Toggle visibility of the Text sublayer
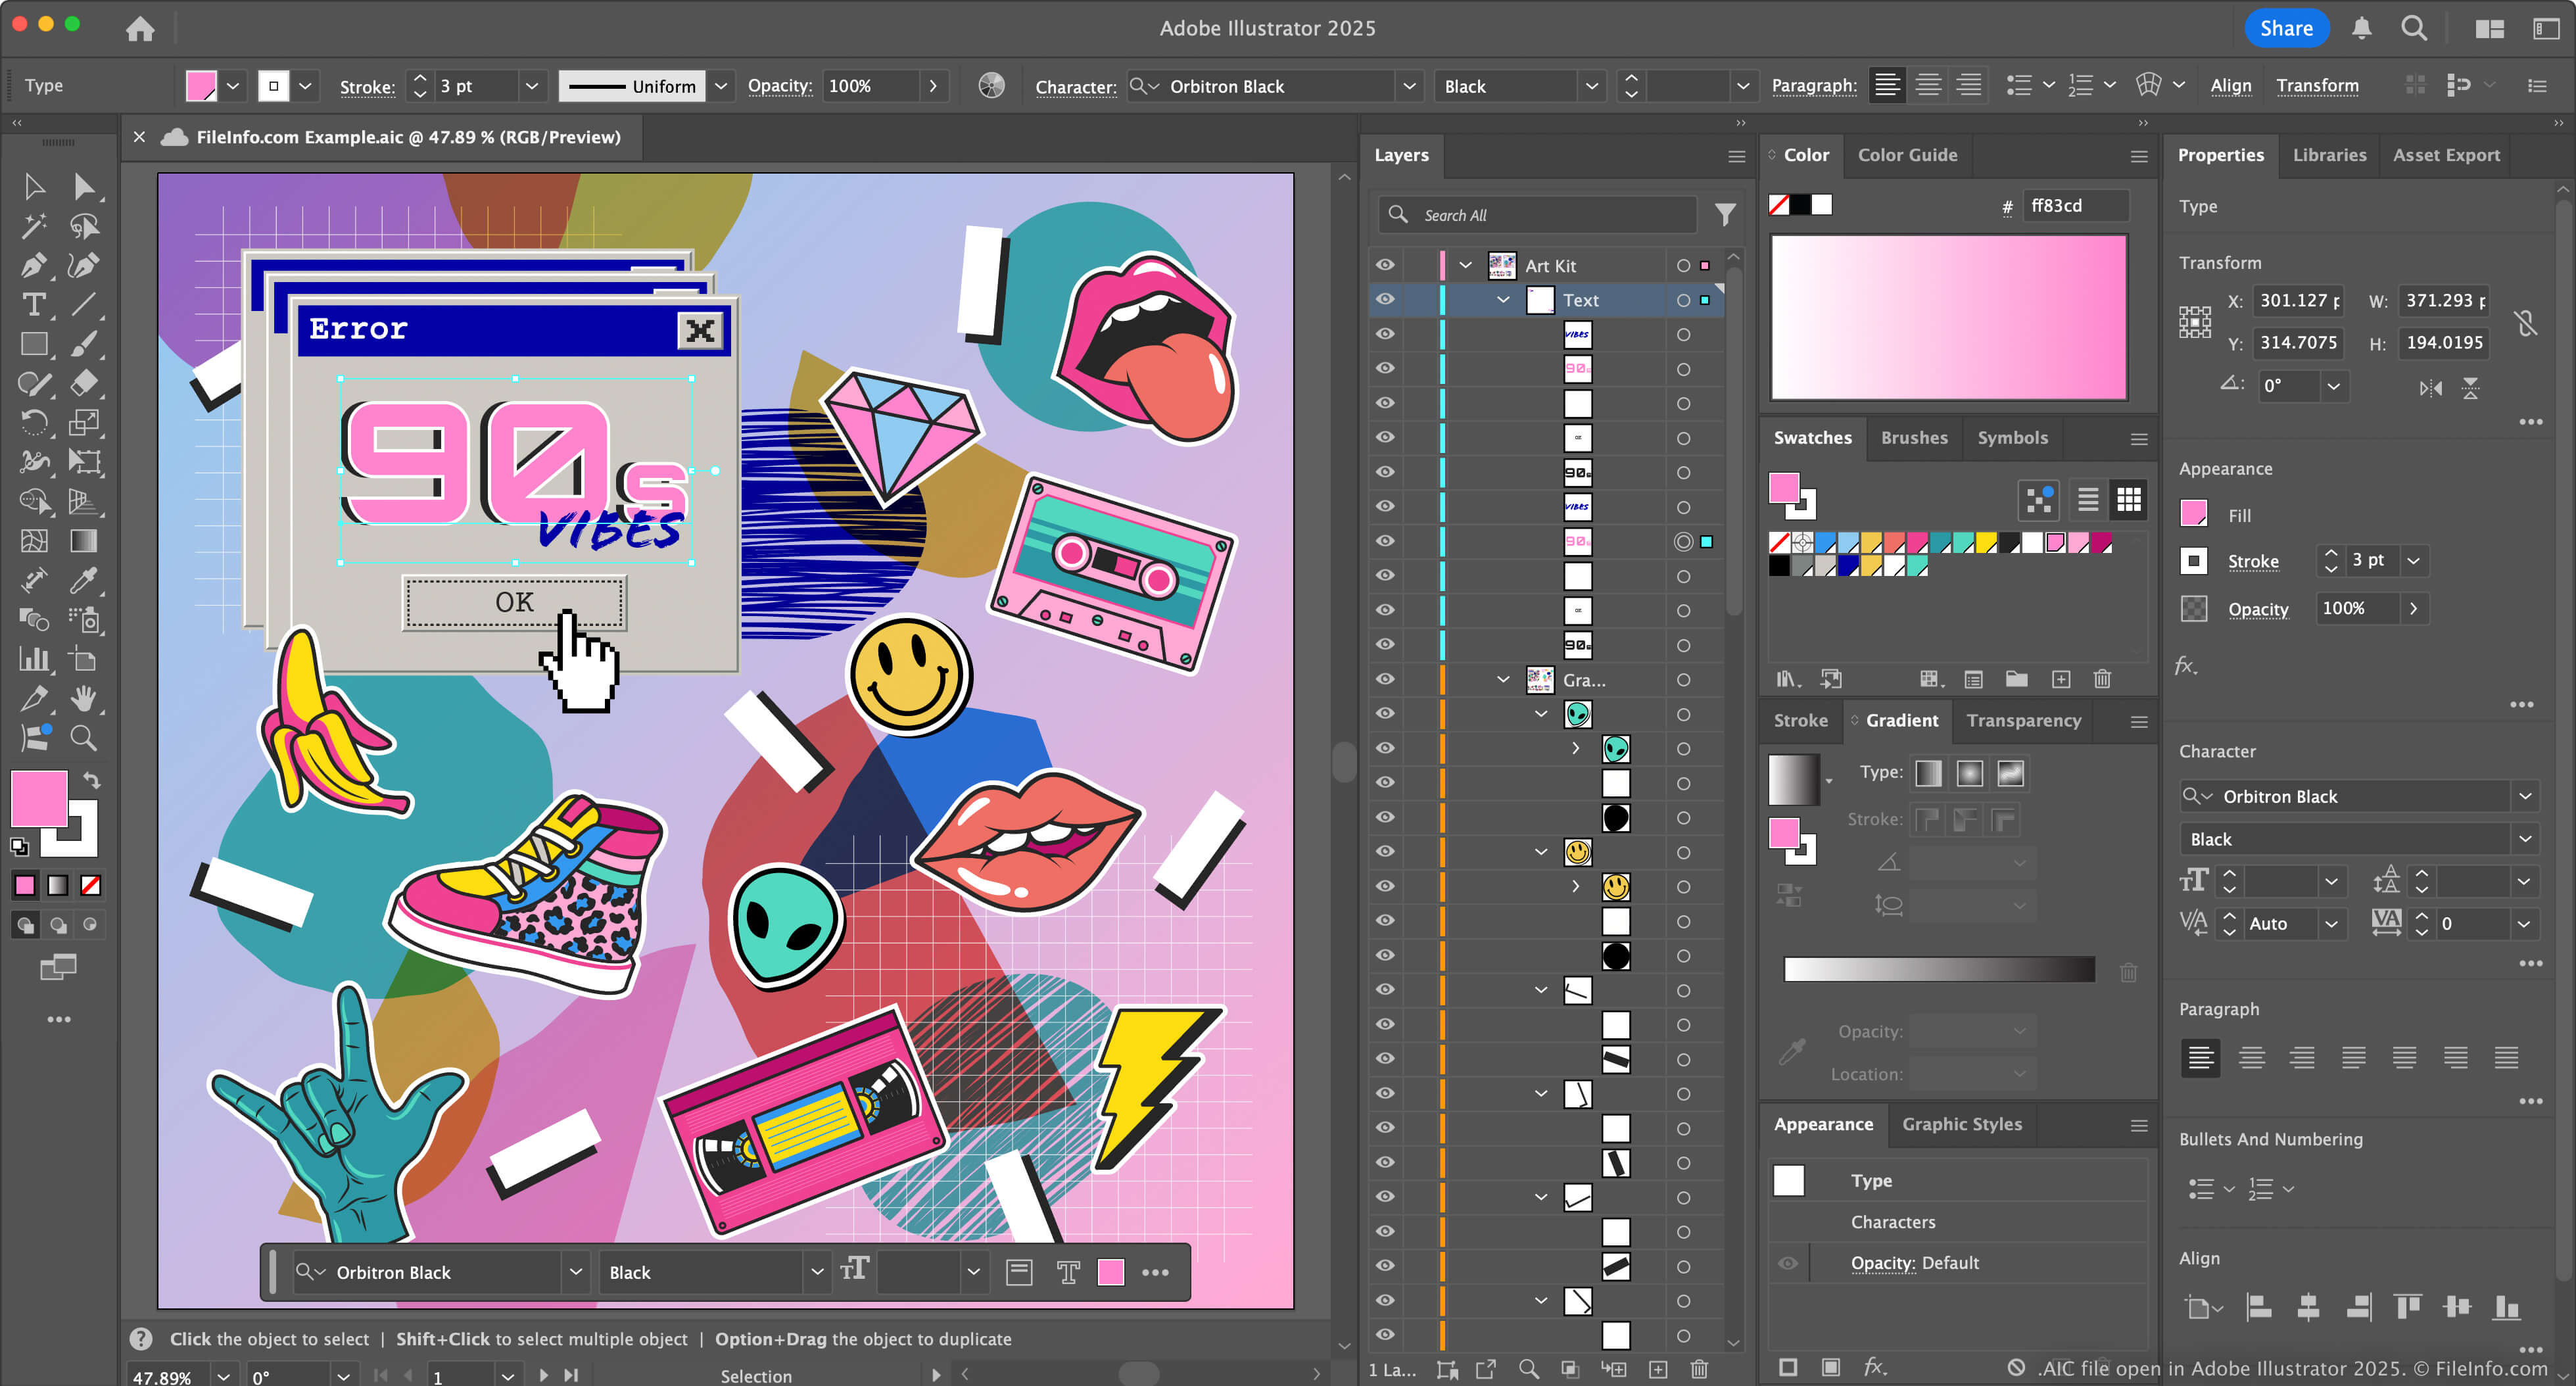The height and width of the screenshot is (1386, 2576). pyautogui.click(x=1385, y=299)
